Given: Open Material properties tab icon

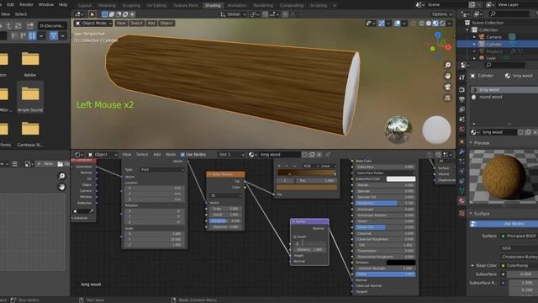Looking at the screenshot, I should [462, 200].
